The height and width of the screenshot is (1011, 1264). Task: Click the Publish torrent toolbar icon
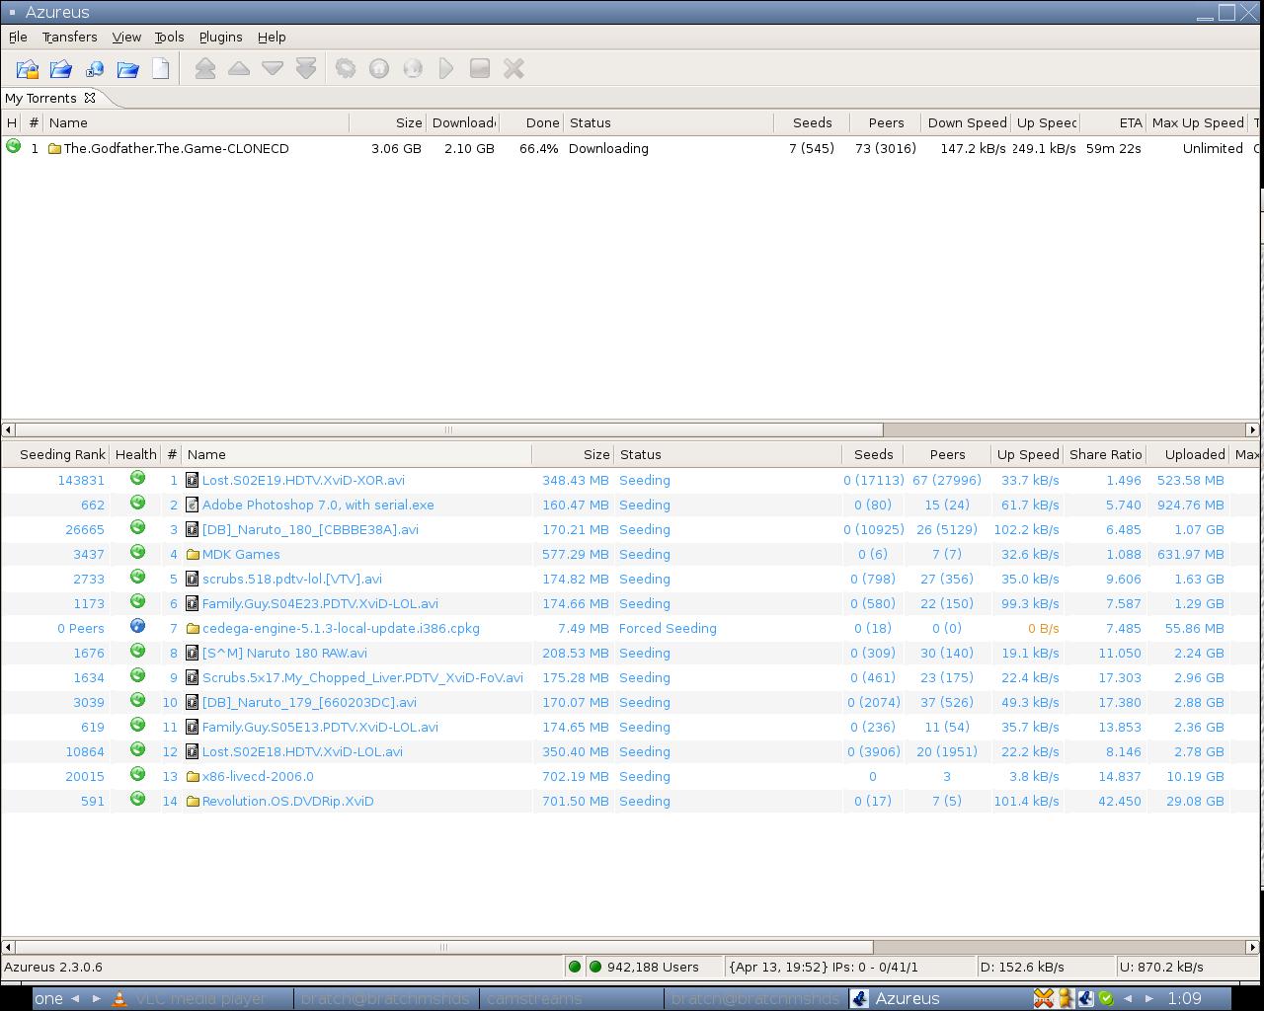[x=413, y=68]
